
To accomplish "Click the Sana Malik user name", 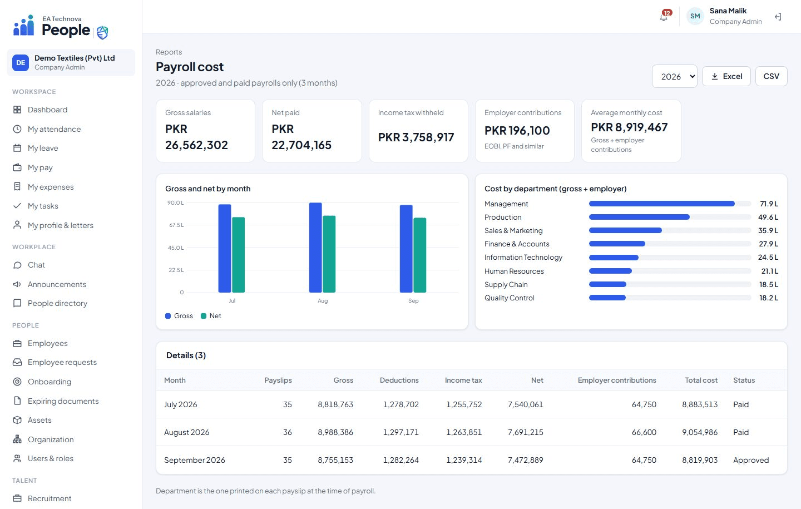I will click(728, 11).
